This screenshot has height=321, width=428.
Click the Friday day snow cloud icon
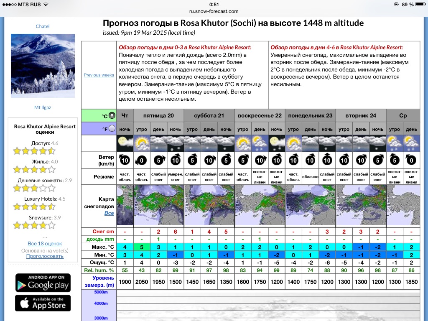tap(158, 144)
